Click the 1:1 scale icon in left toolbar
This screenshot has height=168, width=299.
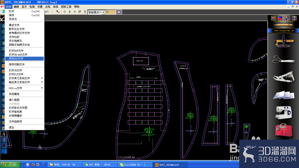[4, 151]
